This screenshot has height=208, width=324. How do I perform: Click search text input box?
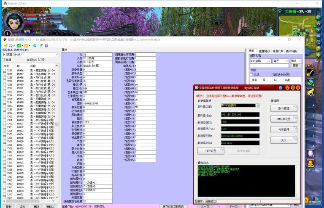click(269, 66)
